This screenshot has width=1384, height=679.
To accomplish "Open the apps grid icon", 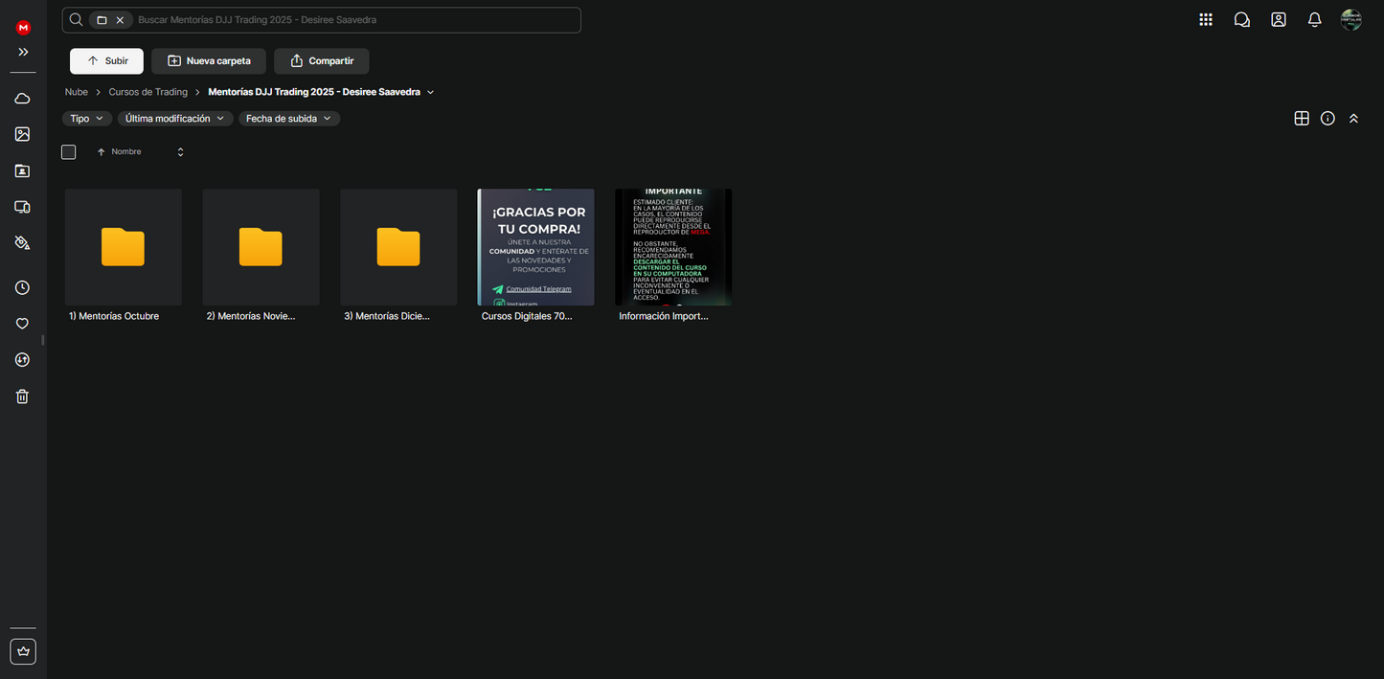I will tap(1205, 20).
